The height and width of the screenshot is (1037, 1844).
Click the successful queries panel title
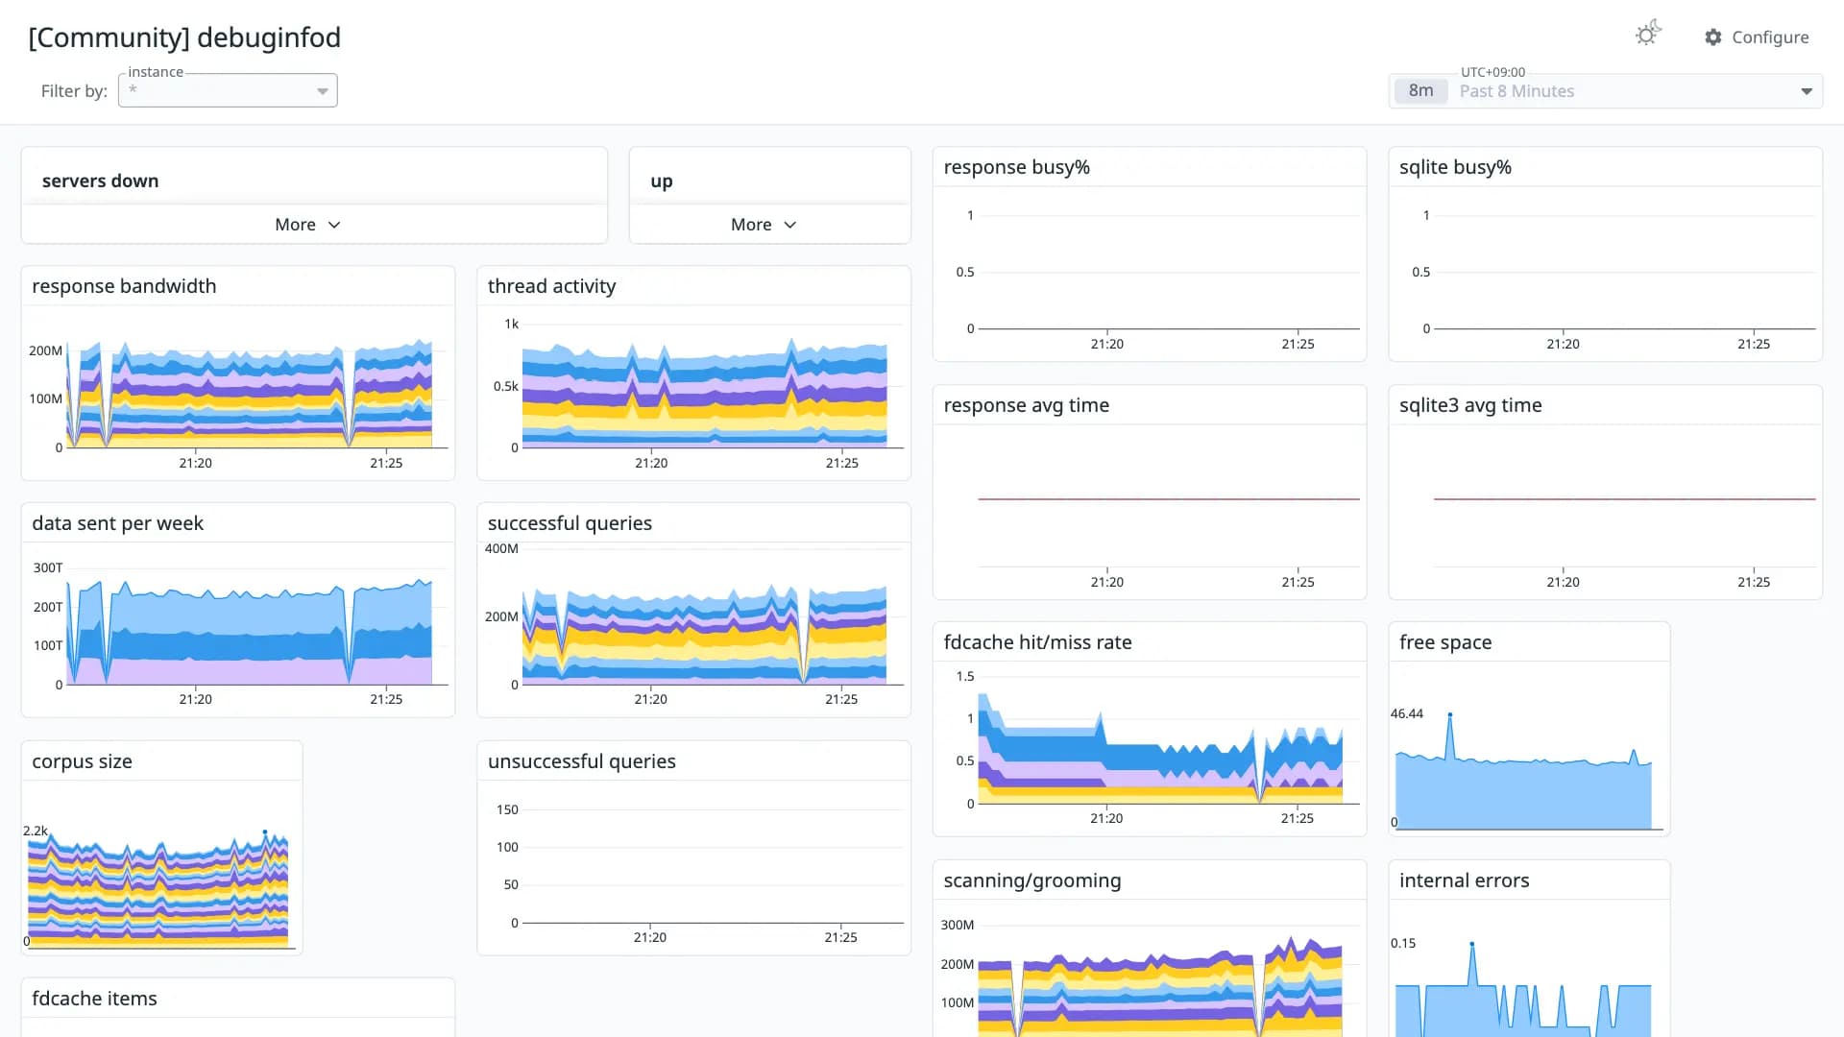pos(570,523)
